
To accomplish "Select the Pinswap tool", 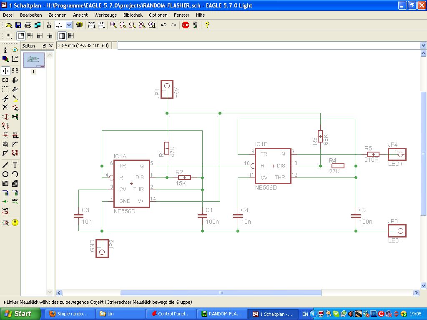I will [5, 117].
